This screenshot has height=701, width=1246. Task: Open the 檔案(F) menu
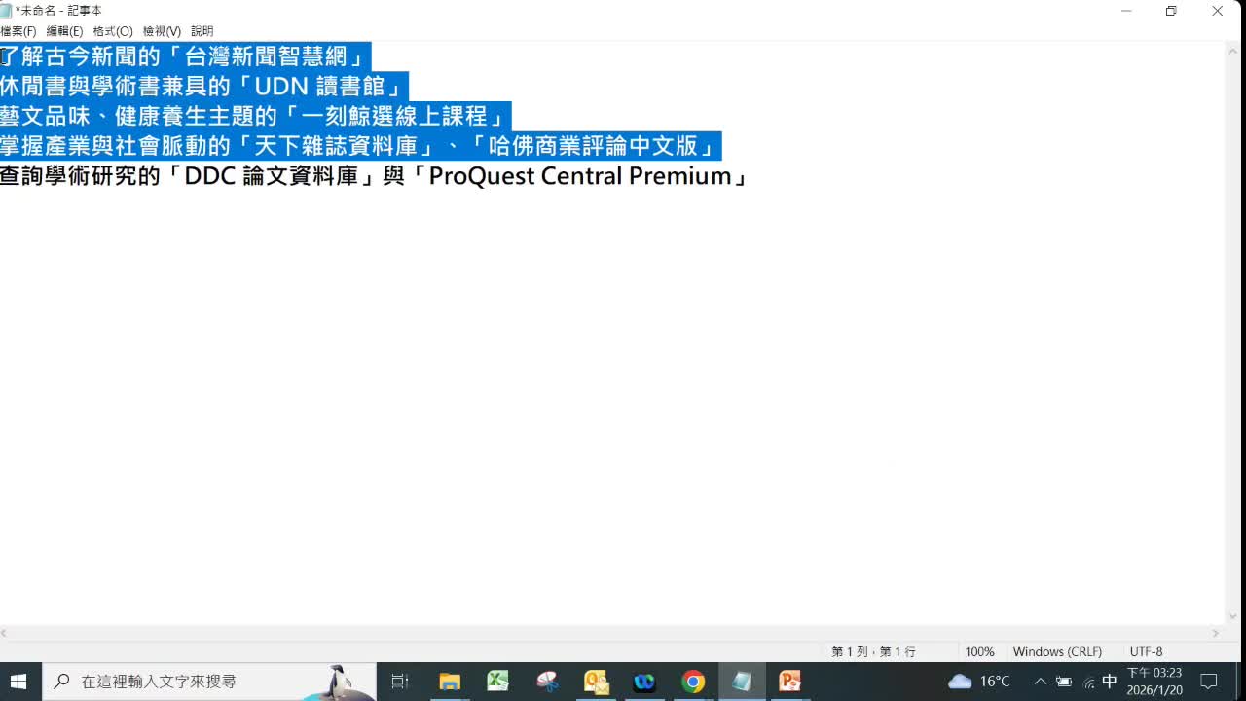tap(18, 30)
